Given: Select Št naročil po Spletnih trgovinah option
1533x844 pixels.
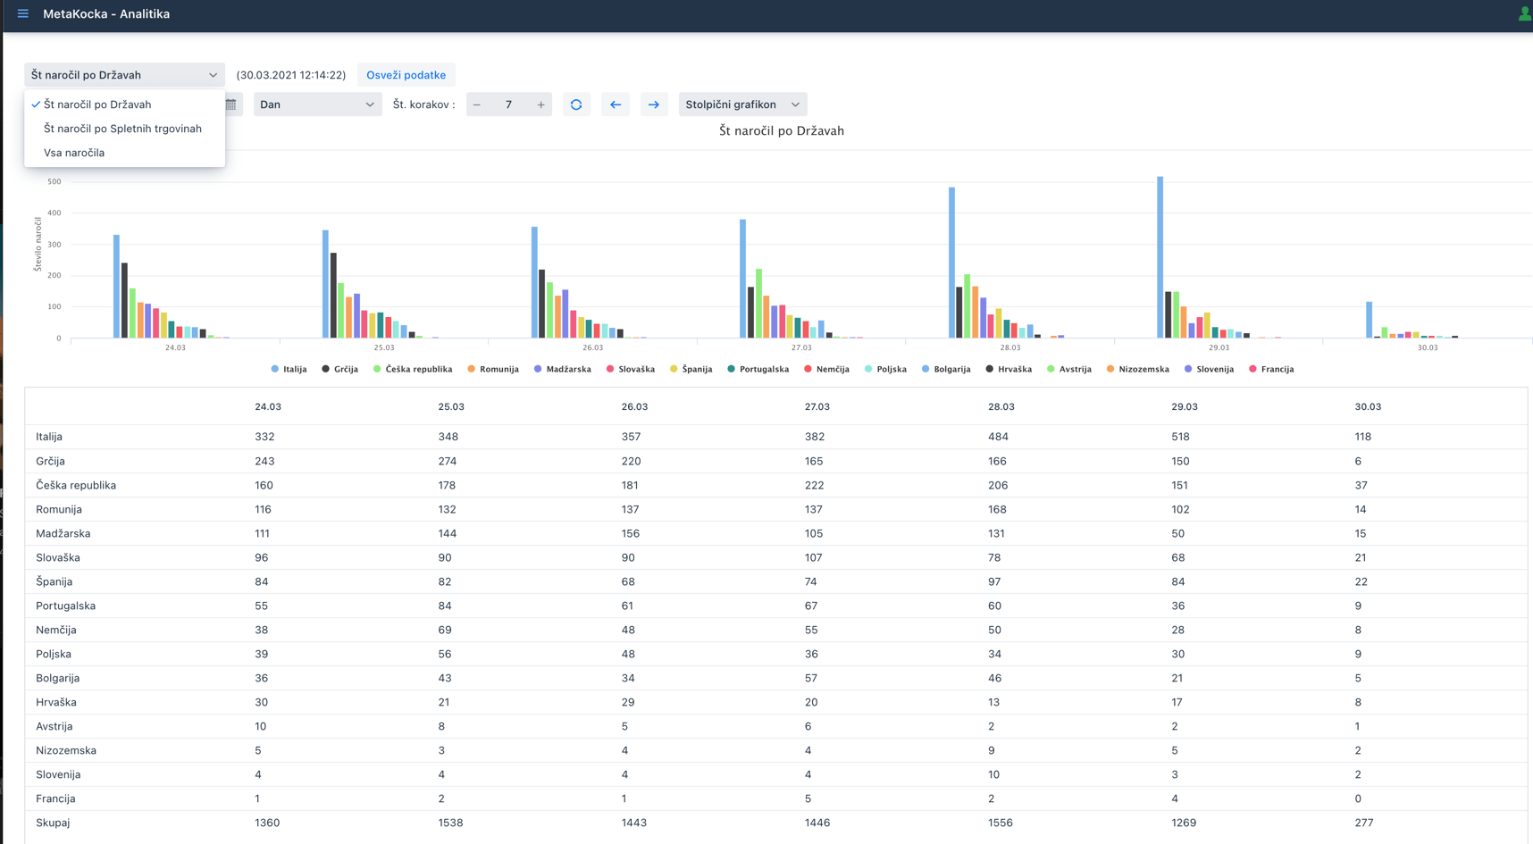Looking at the screenshot, I should pyautogui.click(x=124, y=129).
